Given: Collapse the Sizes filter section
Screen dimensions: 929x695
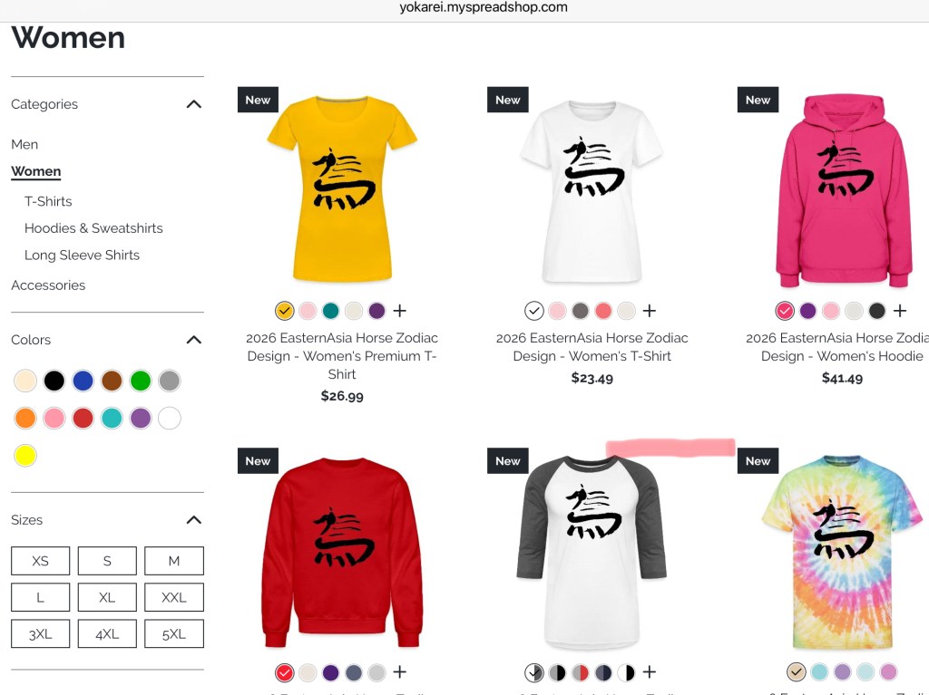Looking at the screenshot, I should (x=194, y=520).
